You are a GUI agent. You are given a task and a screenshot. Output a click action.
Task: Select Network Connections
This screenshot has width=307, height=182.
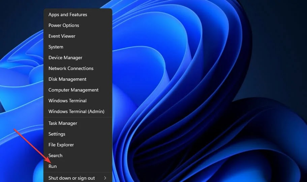(78, 68)
